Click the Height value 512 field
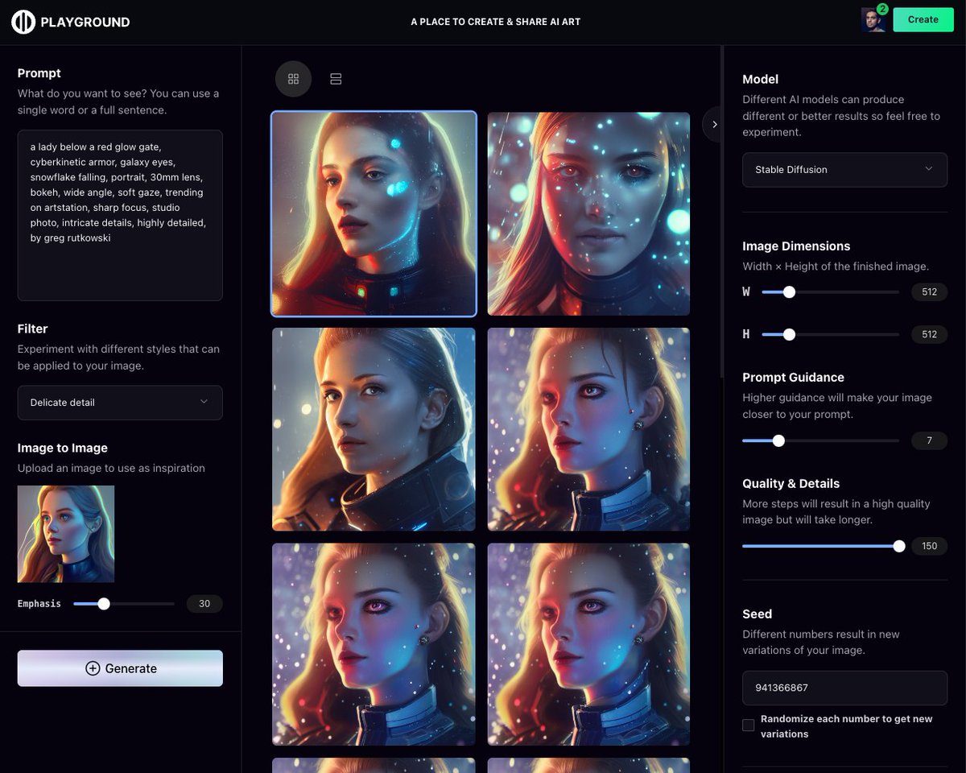The width and height of the screenshot is (966, 773). (929, 334)
